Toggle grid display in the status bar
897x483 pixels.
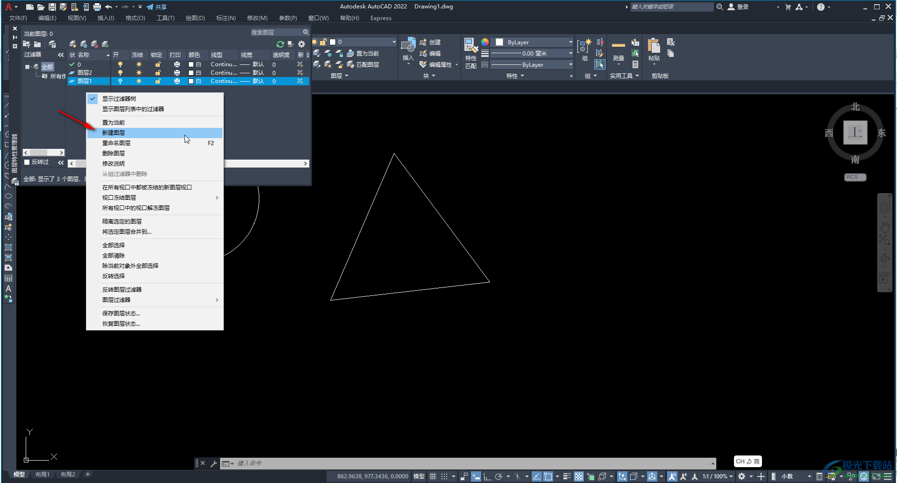(x=433, y=476)
